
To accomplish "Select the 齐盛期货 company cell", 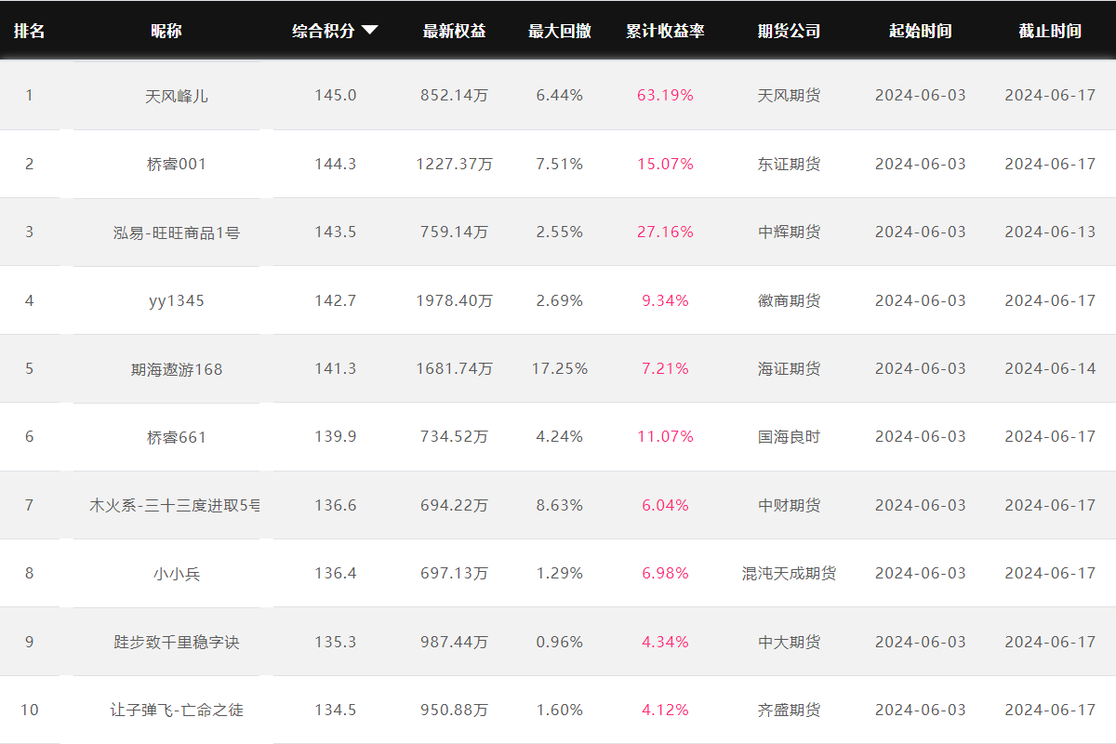I will [789, 710].
